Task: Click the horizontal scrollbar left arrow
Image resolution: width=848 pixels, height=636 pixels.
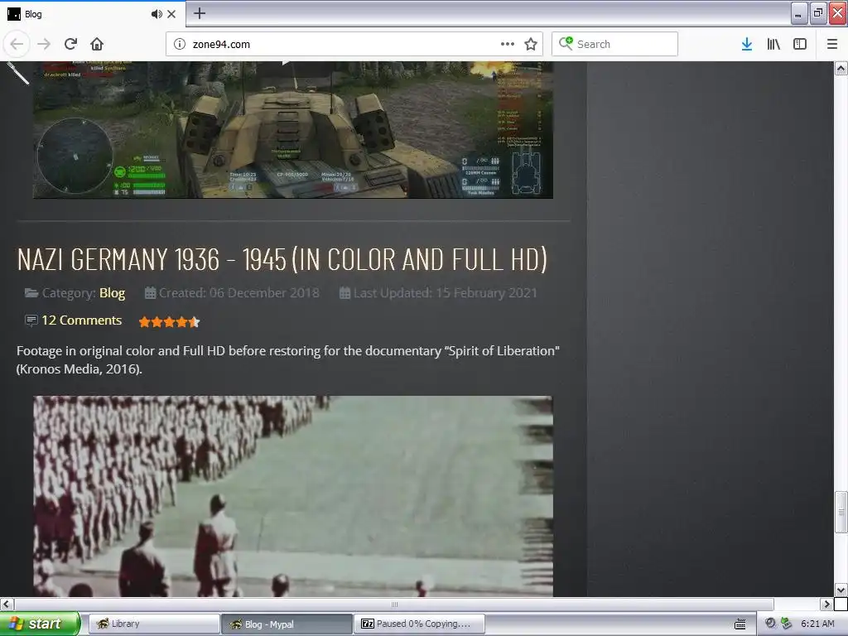Action: click(7, 604)
